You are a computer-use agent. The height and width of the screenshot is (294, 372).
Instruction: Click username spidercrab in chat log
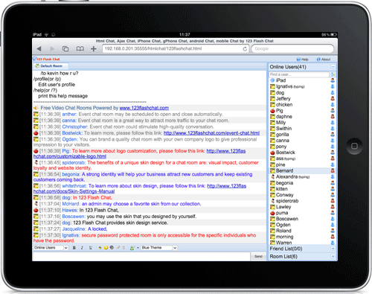coord(74,163)
